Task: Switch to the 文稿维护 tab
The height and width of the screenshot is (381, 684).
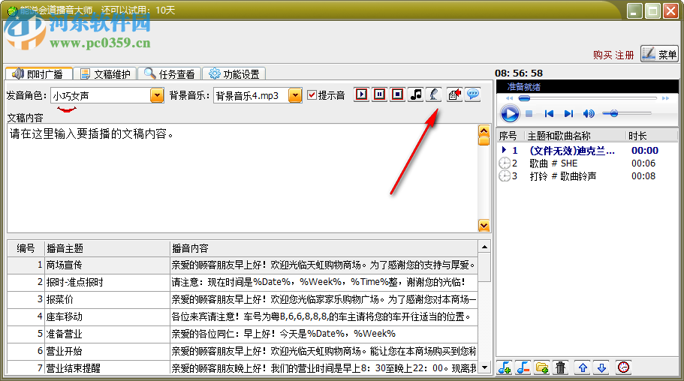Action: tap(105, 74)
